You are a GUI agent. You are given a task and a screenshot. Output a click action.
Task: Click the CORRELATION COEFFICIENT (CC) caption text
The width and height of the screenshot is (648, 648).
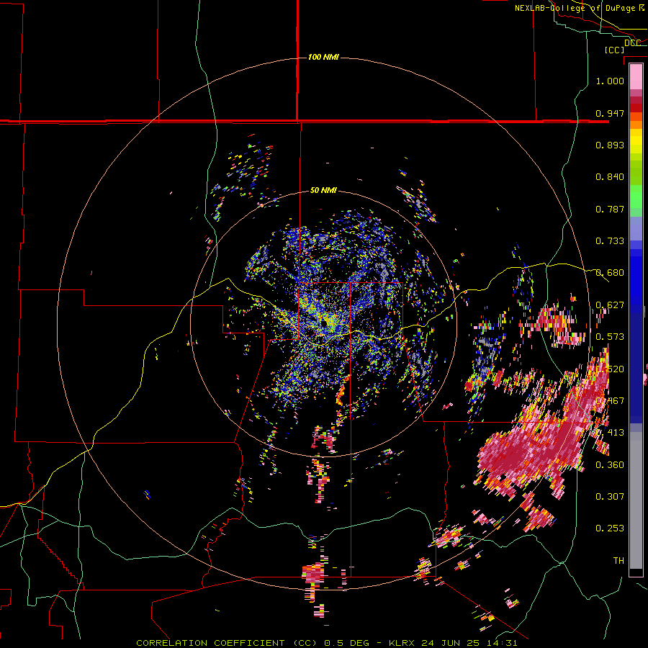(x=226, y=643)
